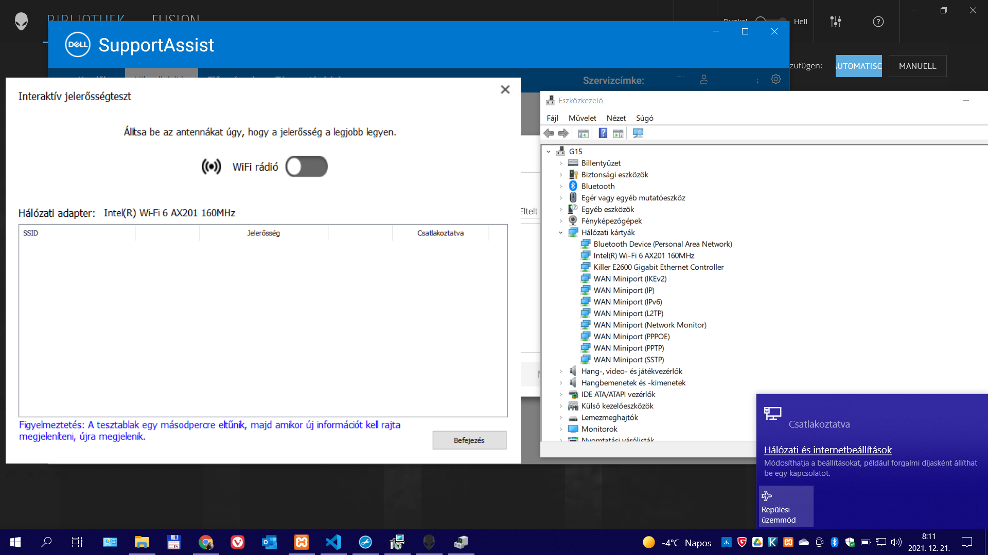Open taskbar Search magnifier
Viewport: 988px width, 555px height.
(x=46, y=542)
